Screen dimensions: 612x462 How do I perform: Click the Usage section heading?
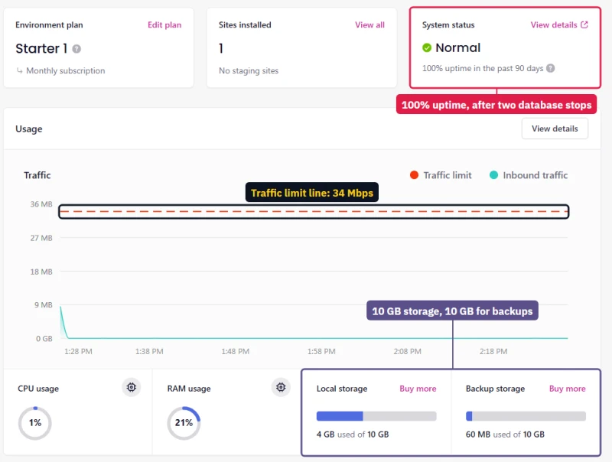[29, 129]
